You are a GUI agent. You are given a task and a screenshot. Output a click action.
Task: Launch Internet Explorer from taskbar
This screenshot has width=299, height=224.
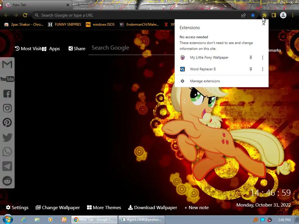tap(24, 220)
